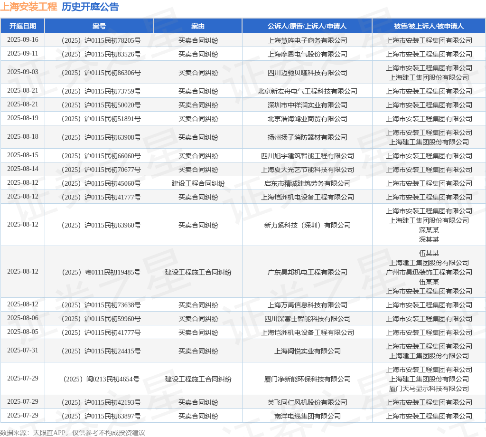Click plaintiff 厦门净新能环保科技有限公司
This screenshot has height=437, width=486.
pyautogui.click(x=307, y=380)
